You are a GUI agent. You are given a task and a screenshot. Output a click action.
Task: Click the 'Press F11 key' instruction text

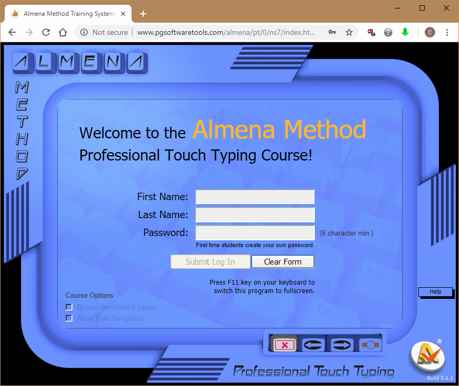pyautogui.click(x=262, y=287)
